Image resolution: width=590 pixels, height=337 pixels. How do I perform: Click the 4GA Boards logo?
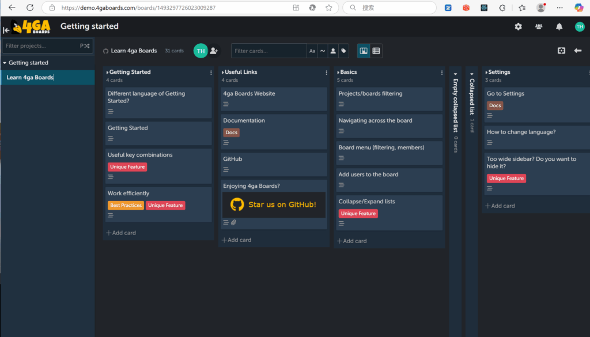coord(31,26)
